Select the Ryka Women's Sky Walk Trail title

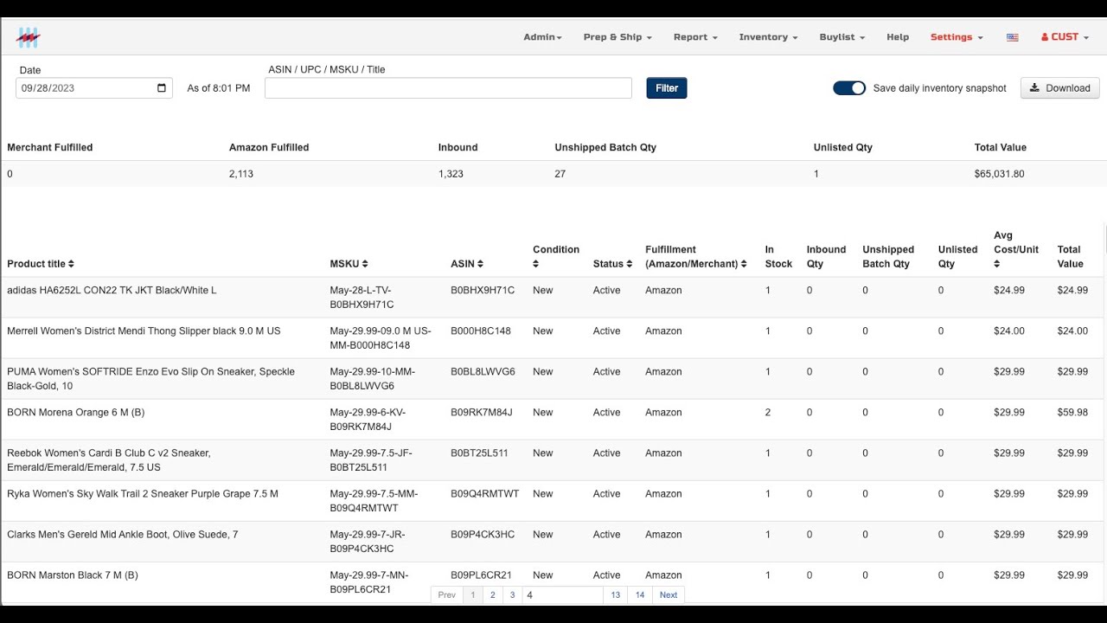point(143,494)
